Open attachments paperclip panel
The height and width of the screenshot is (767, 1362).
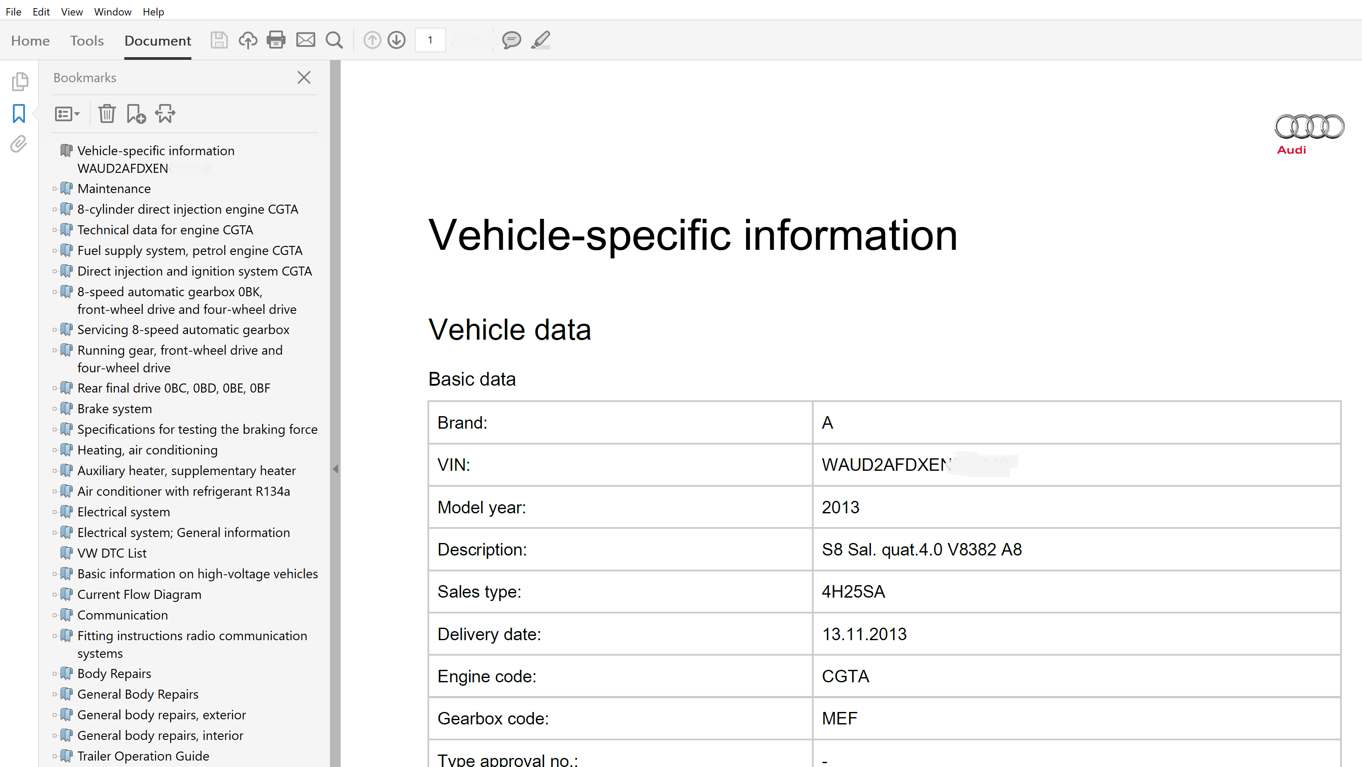19,144
